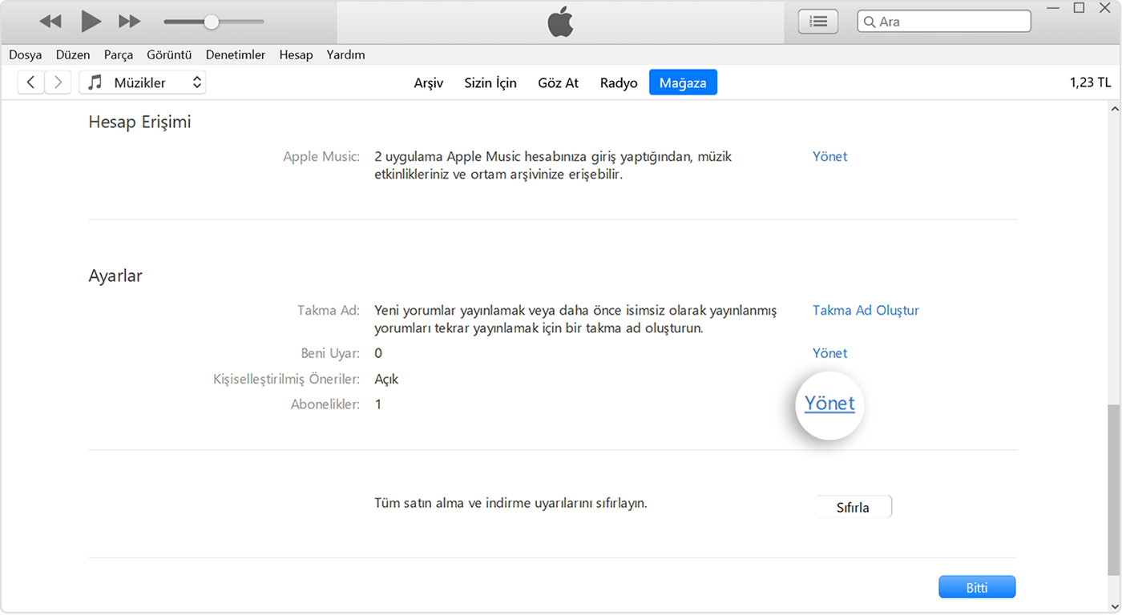Open the Düzen menu
Screen dimensions: 1122x615
(73, 54)
